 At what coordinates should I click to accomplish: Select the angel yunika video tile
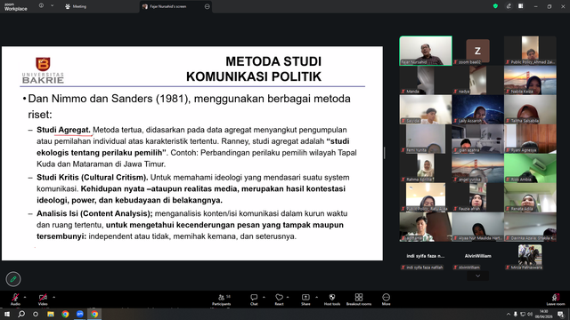coord(477,168)
